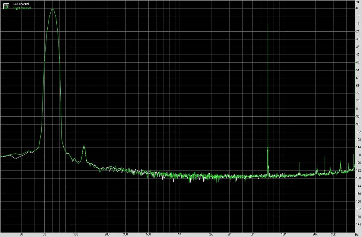Click the graph legend grid icon
The width and height of the screenshot is (362, 237).
coord(6,6)
